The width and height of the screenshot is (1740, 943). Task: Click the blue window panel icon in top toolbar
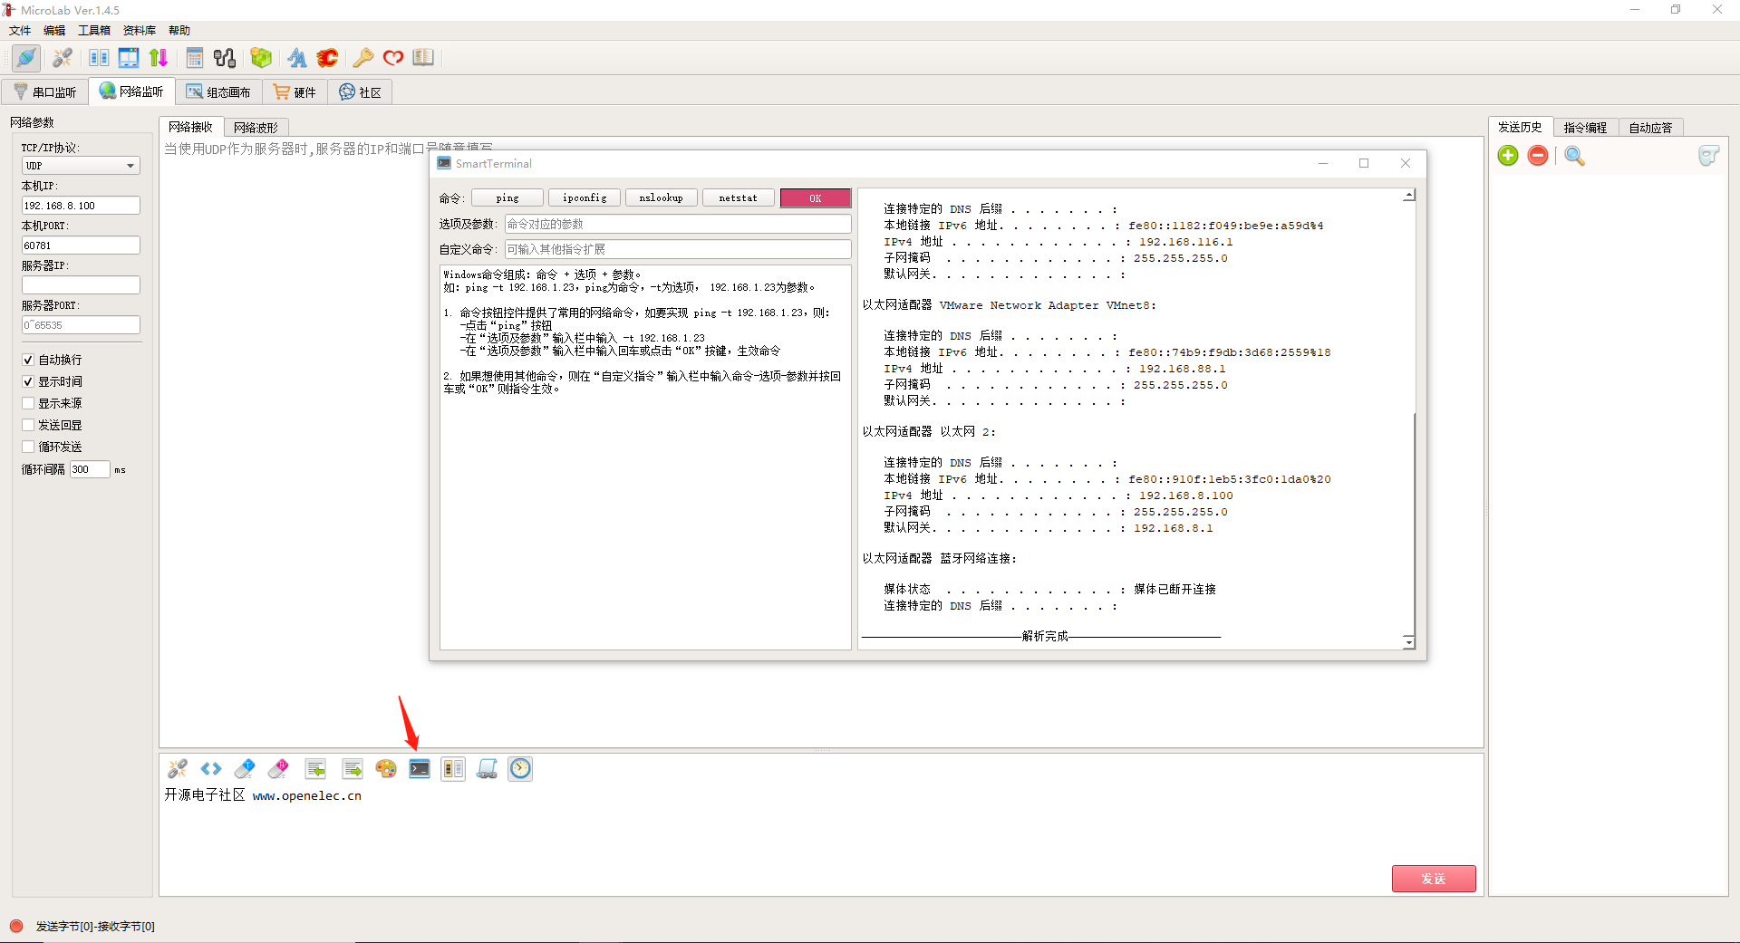(129, 58)
